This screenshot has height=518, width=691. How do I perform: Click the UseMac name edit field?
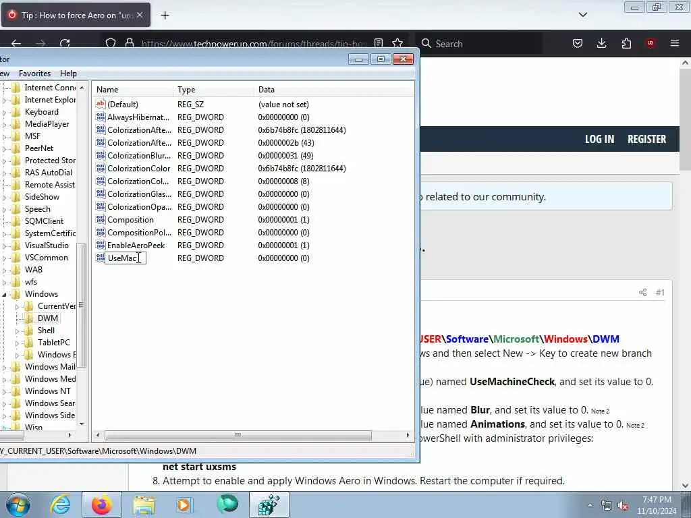pyautogui.click(x=125, y=258)
